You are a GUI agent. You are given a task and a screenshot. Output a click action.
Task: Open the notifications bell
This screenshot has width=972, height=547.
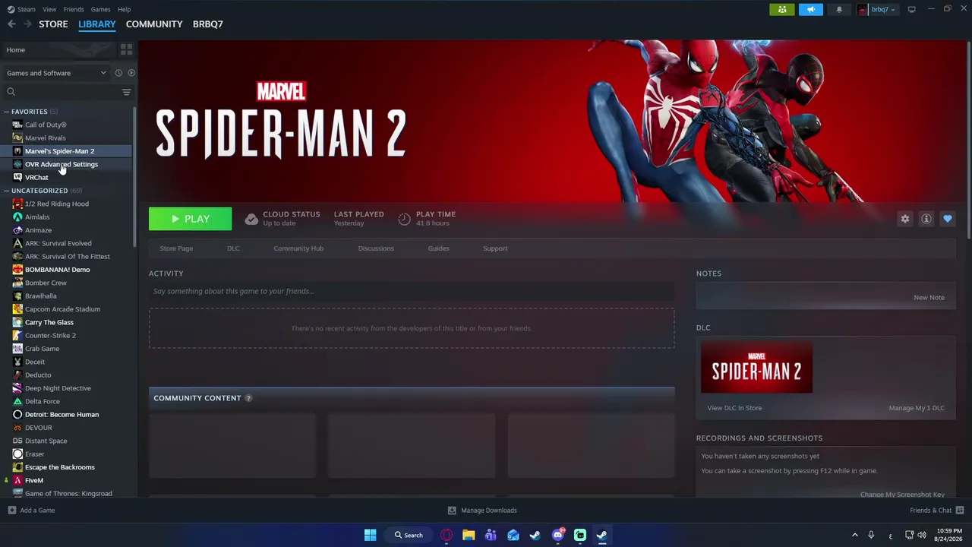pos(839,9)
